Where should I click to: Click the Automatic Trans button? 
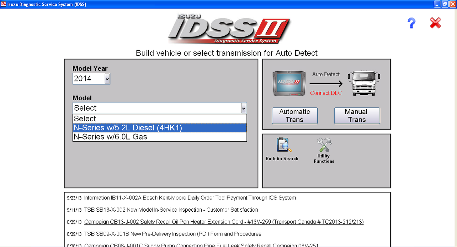point(295,116)
